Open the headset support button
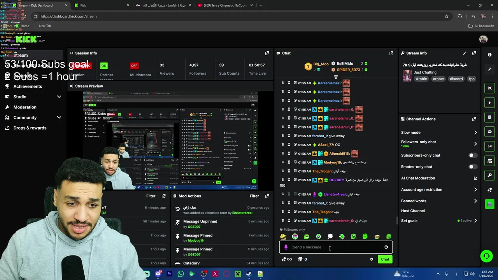The image size is (498, 280). coord(486,256)
